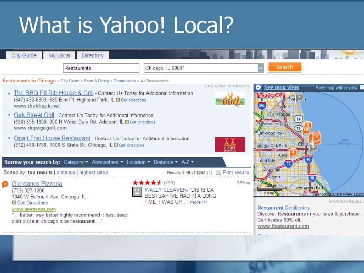Open Opart Thai House Restaurant listing

point(52,138)
